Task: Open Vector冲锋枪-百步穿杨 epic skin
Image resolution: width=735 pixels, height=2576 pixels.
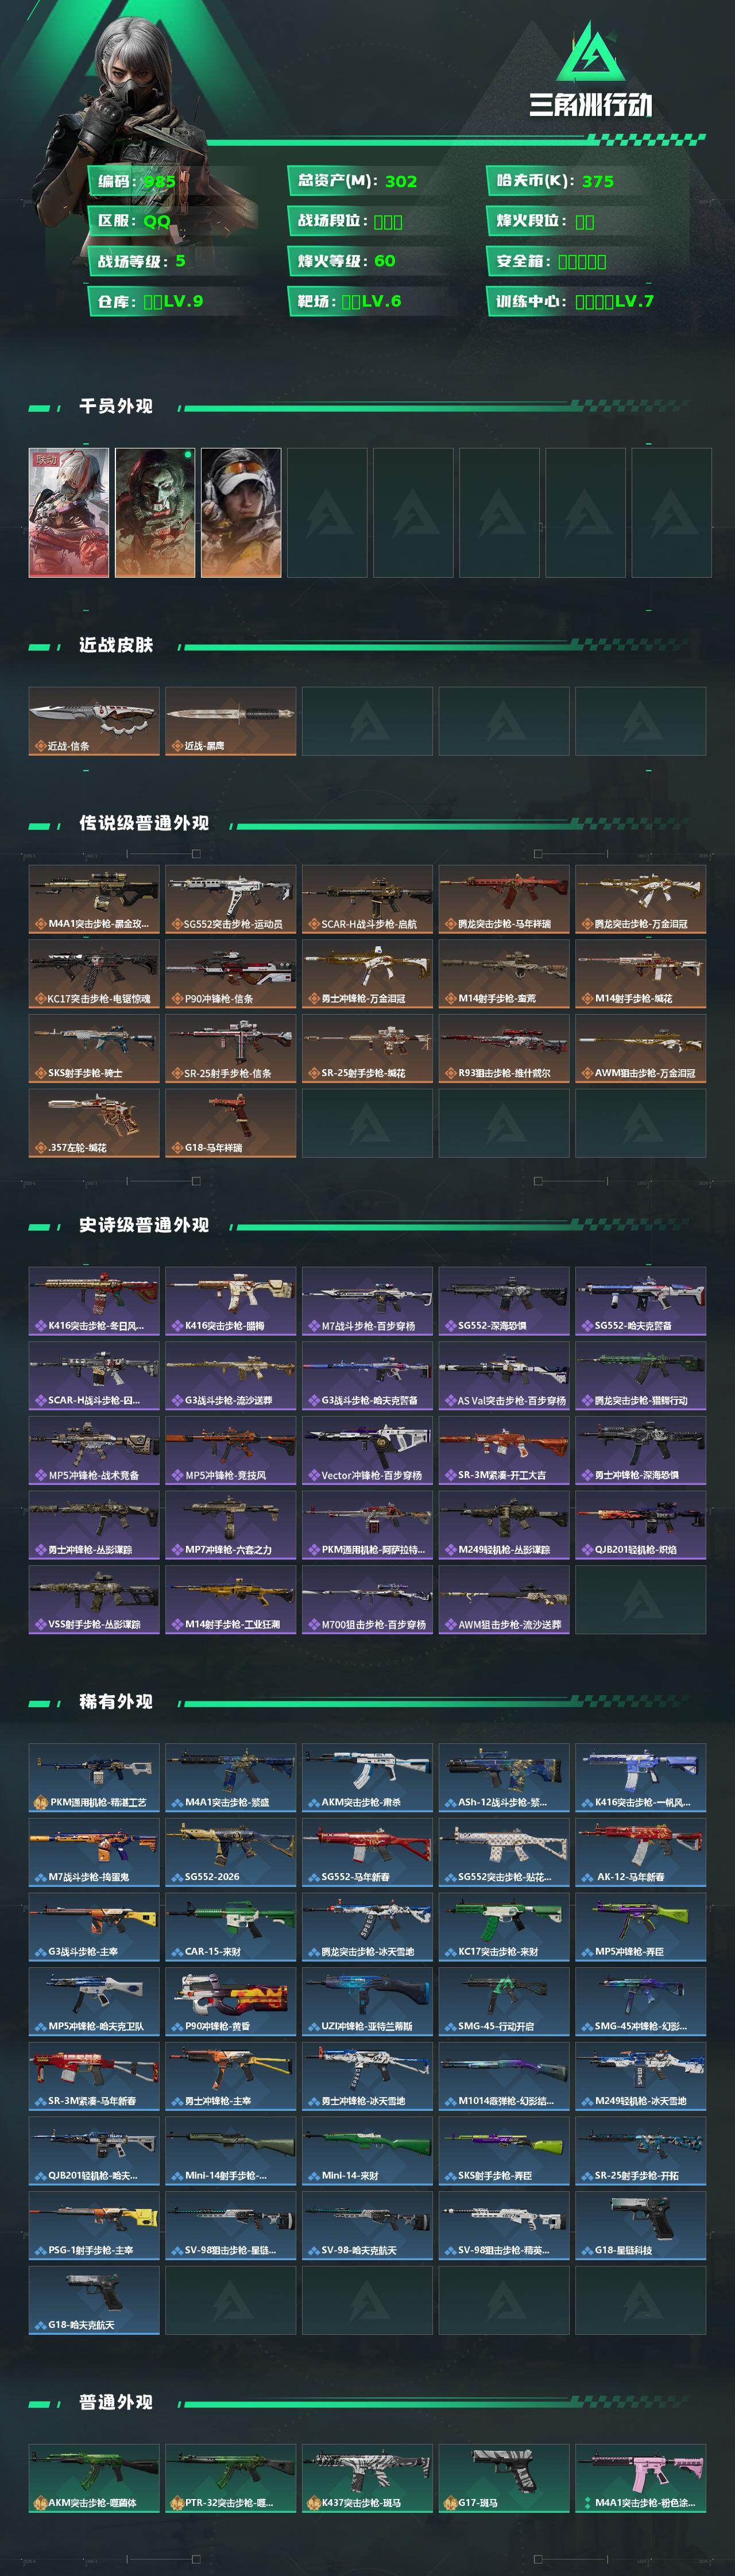Action: [367, 1450]
